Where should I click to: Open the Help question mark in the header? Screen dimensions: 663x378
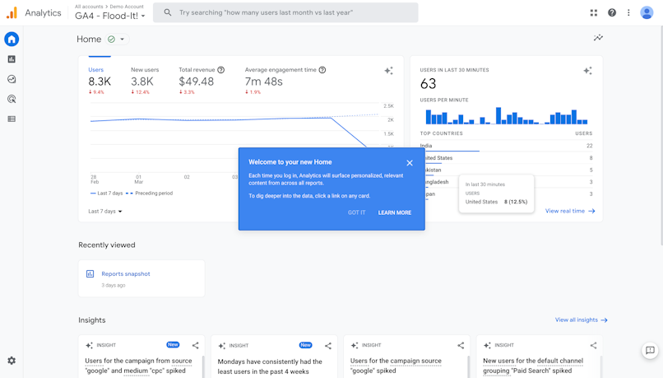612,12
